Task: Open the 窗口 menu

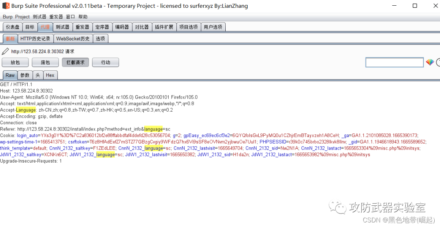Action: click(x=70, y=17)
